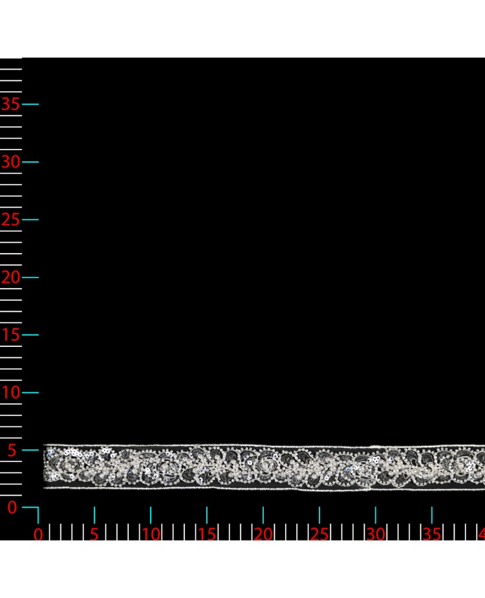Viewport: 485px width, 598px height.
Task: Click the 20 label on the vertical ruler
Action: coord(10,277)
